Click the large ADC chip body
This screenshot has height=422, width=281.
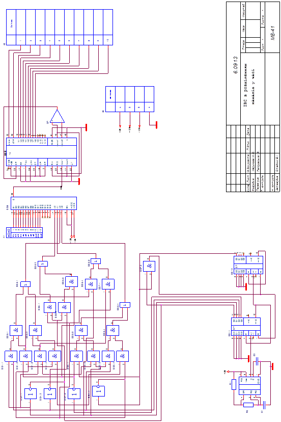[41, 152]
